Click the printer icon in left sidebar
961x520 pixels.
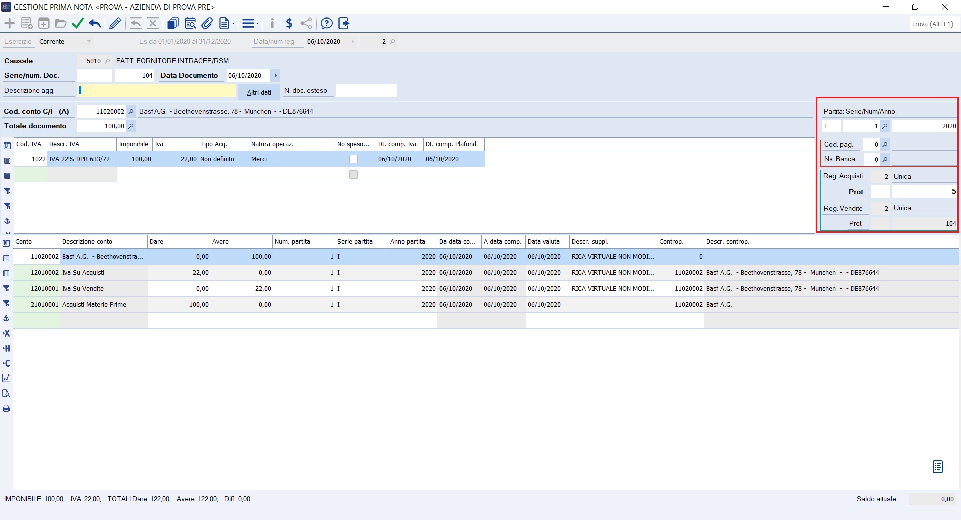coord(7,409)
